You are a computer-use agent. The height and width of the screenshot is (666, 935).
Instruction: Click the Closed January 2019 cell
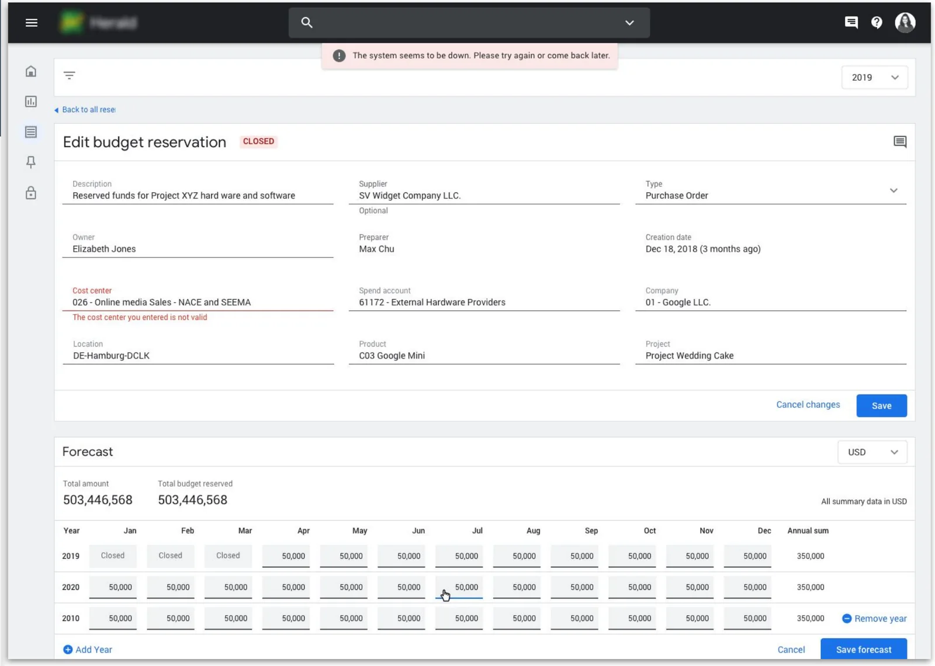coord(113,556)
